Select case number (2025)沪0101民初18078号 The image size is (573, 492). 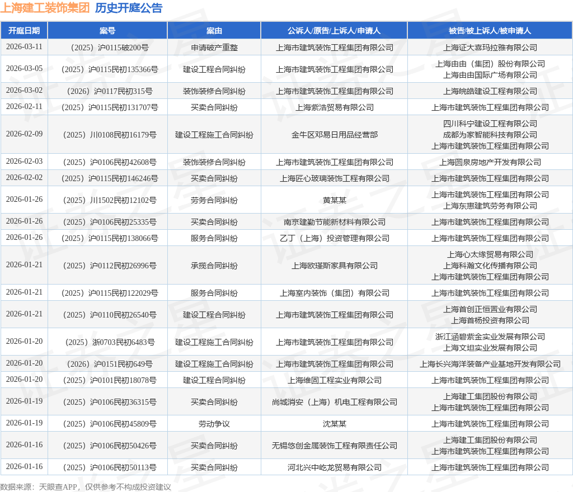(x=110, y=380)
